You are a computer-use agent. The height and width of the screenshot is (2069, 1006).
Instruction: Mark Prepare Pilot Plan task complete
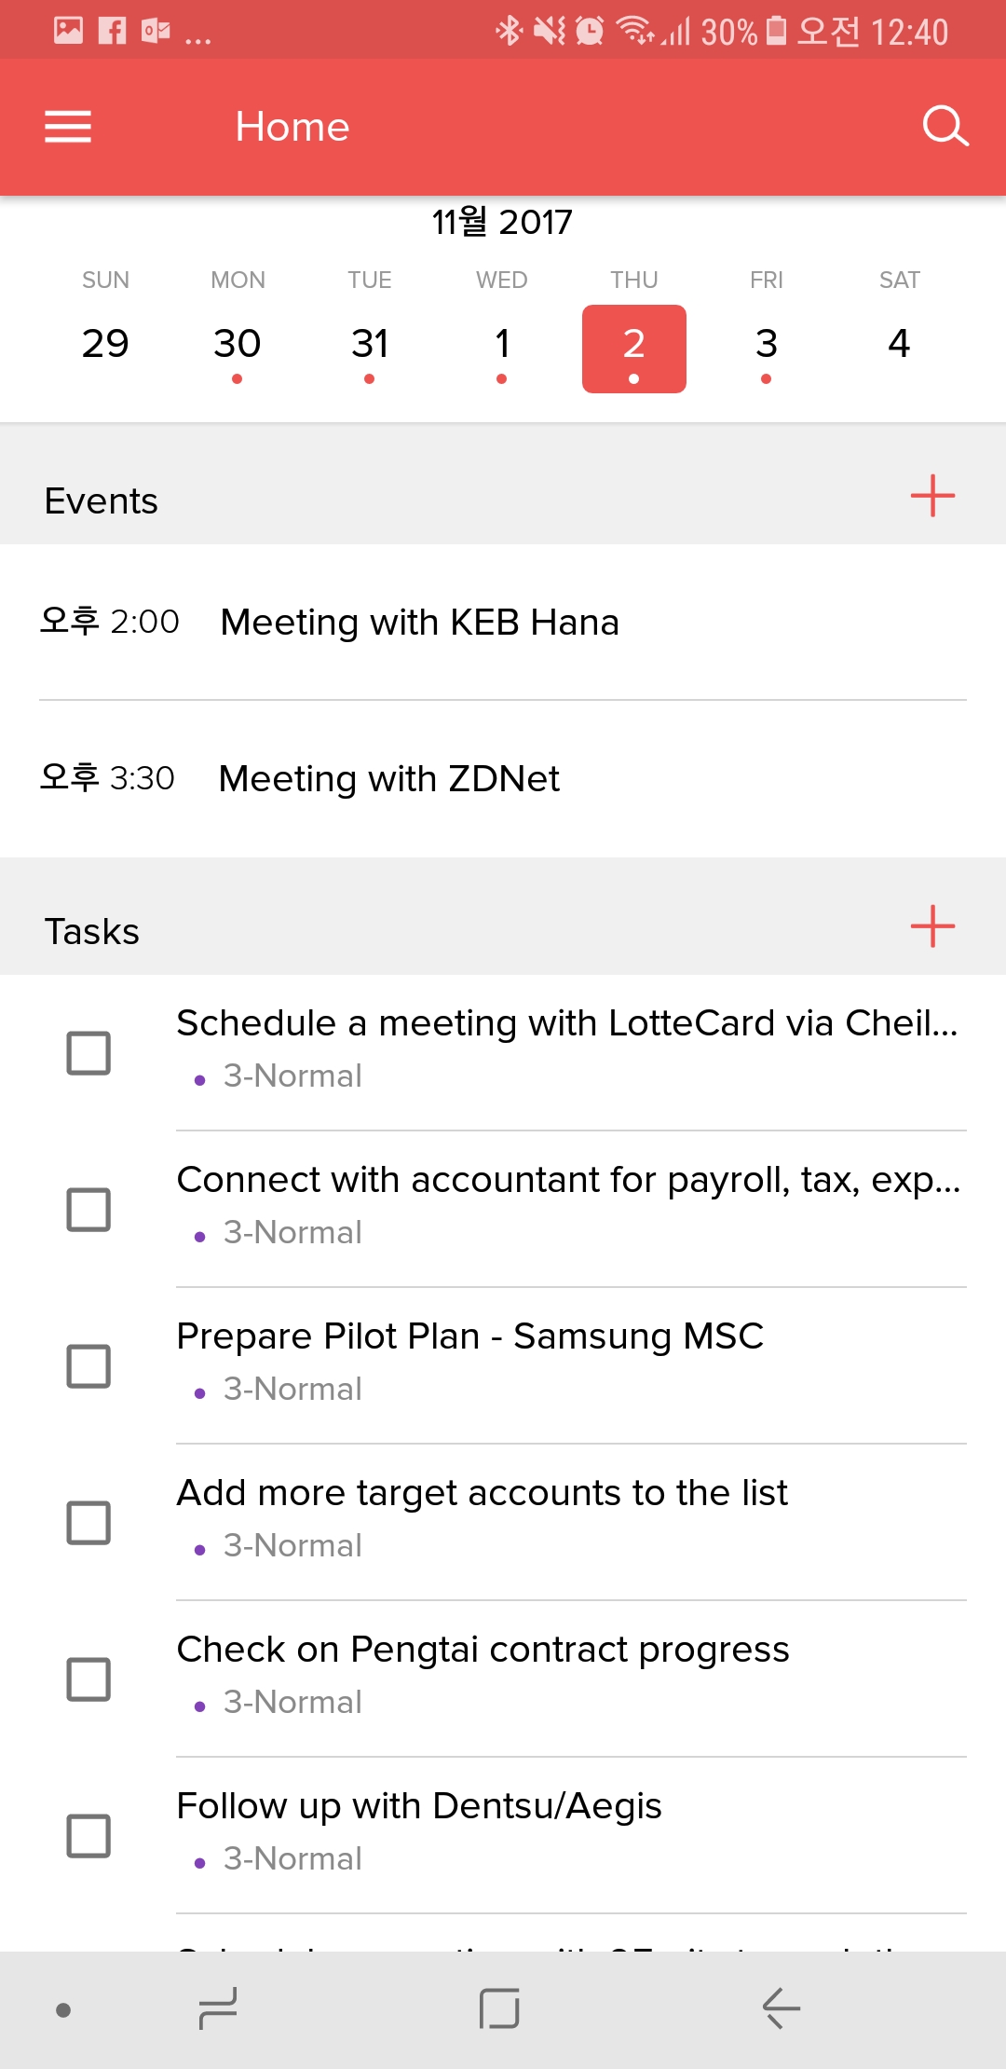[x=88, y=1366]
